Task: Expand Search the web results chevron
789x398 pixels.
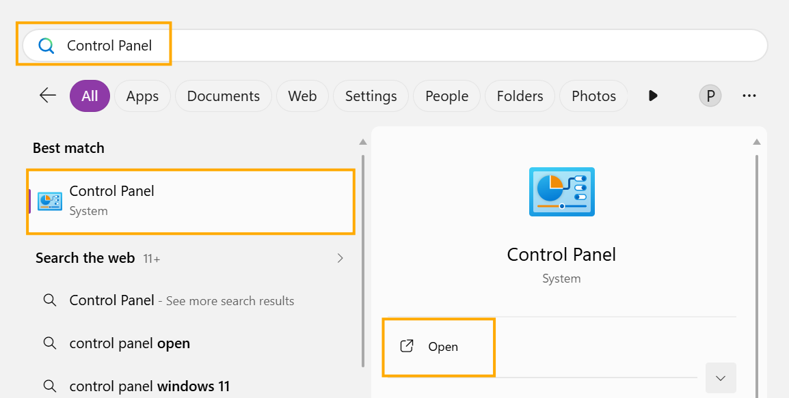Action: coord(340,258)
